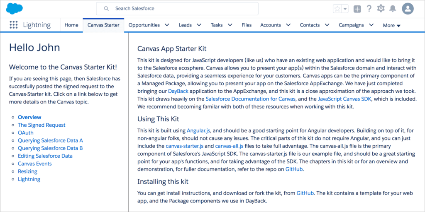
Task: Click the Installing this kit heading
Action: pos(163,181)
